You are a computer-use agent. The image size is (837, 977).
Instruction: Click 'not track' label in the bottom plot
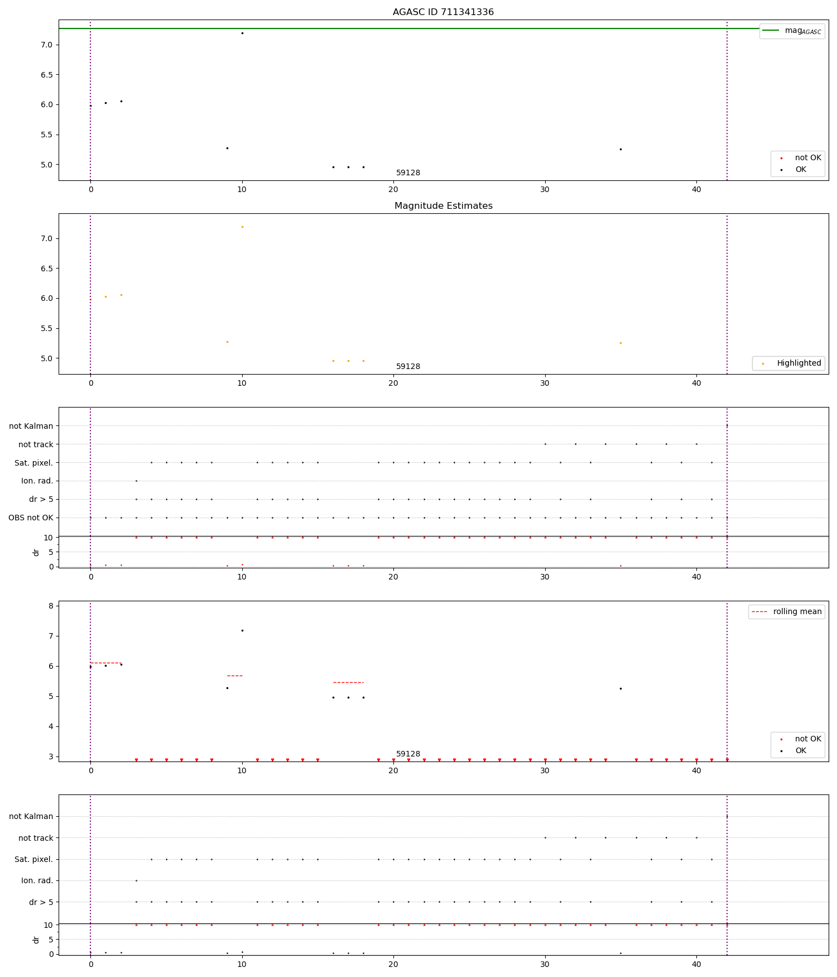click(36, 838)
